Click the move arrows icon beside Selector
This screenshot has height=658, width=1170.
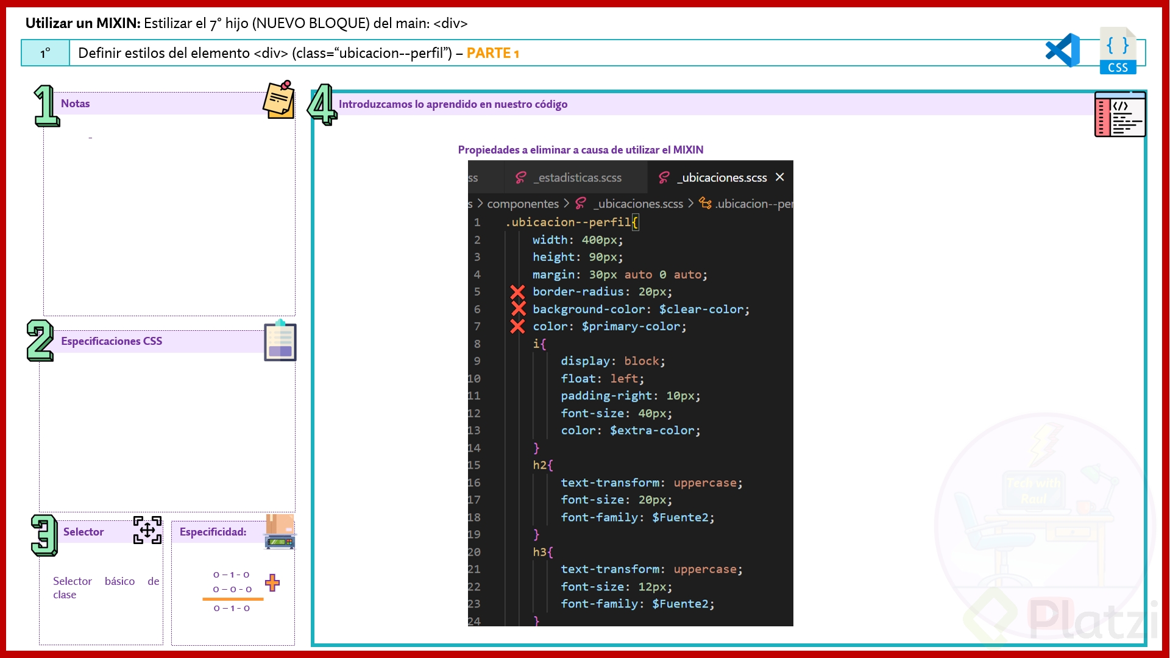pos(146,531)
